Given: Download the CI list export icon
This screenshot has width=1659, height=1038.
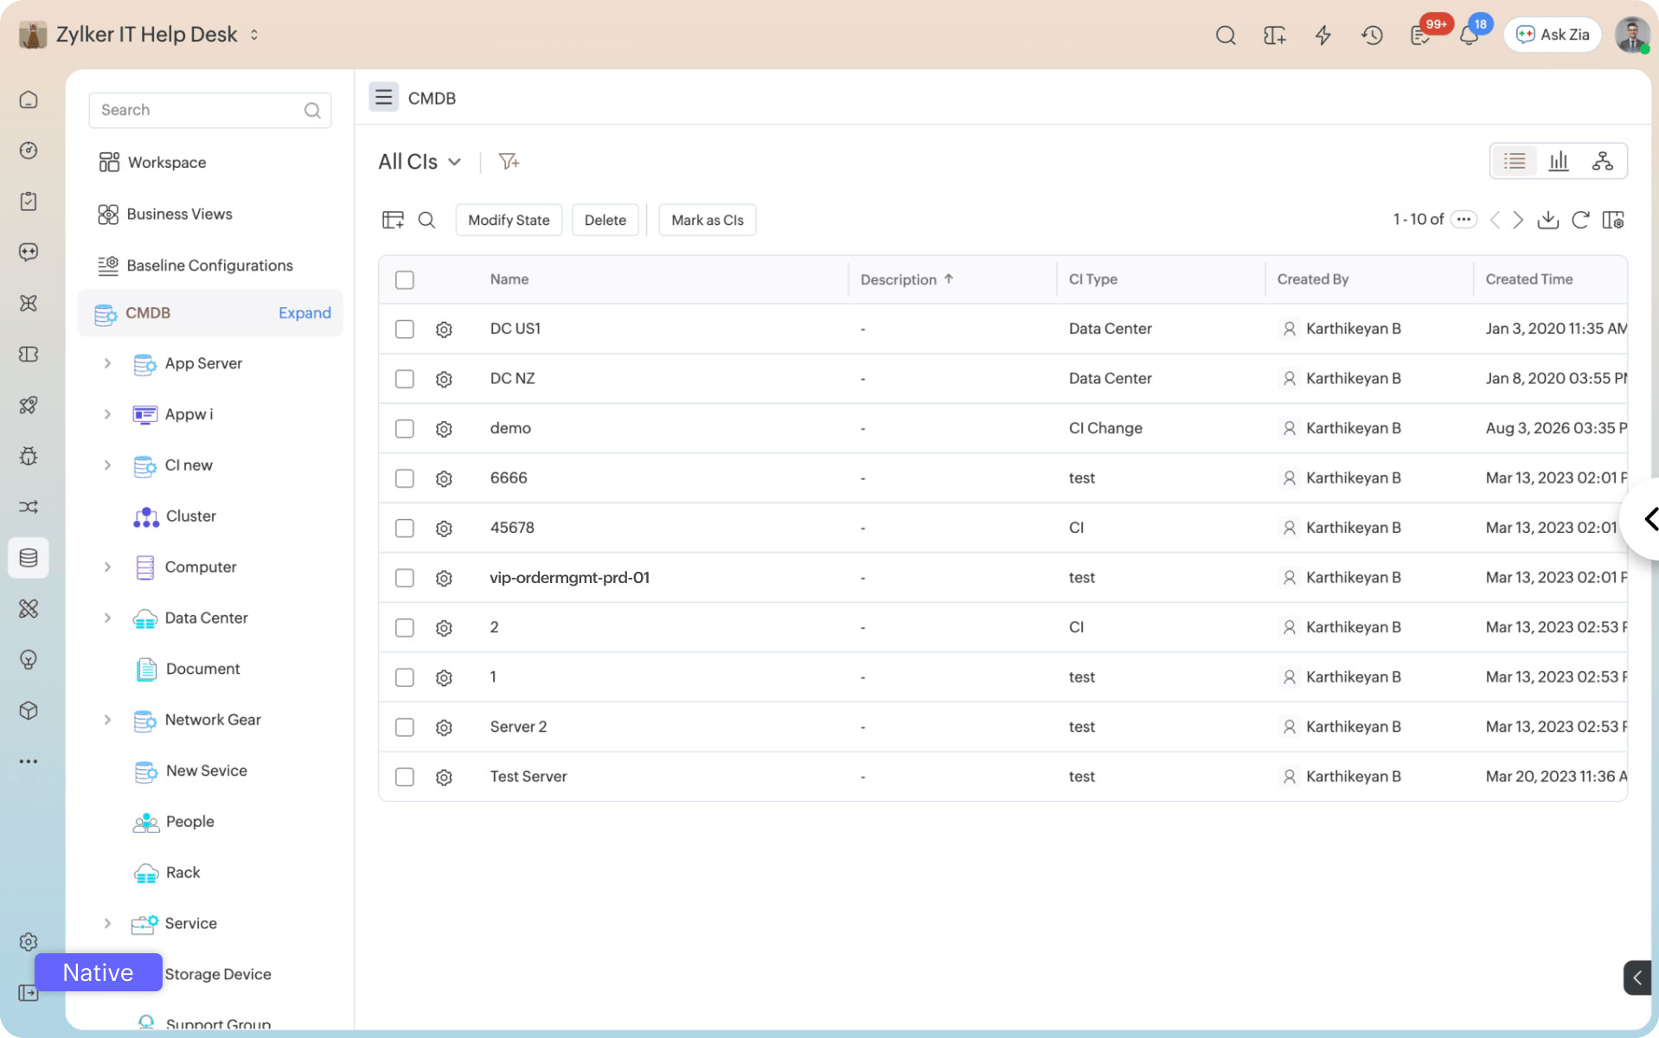Looking at the screenshot, I should (1548, 220).
